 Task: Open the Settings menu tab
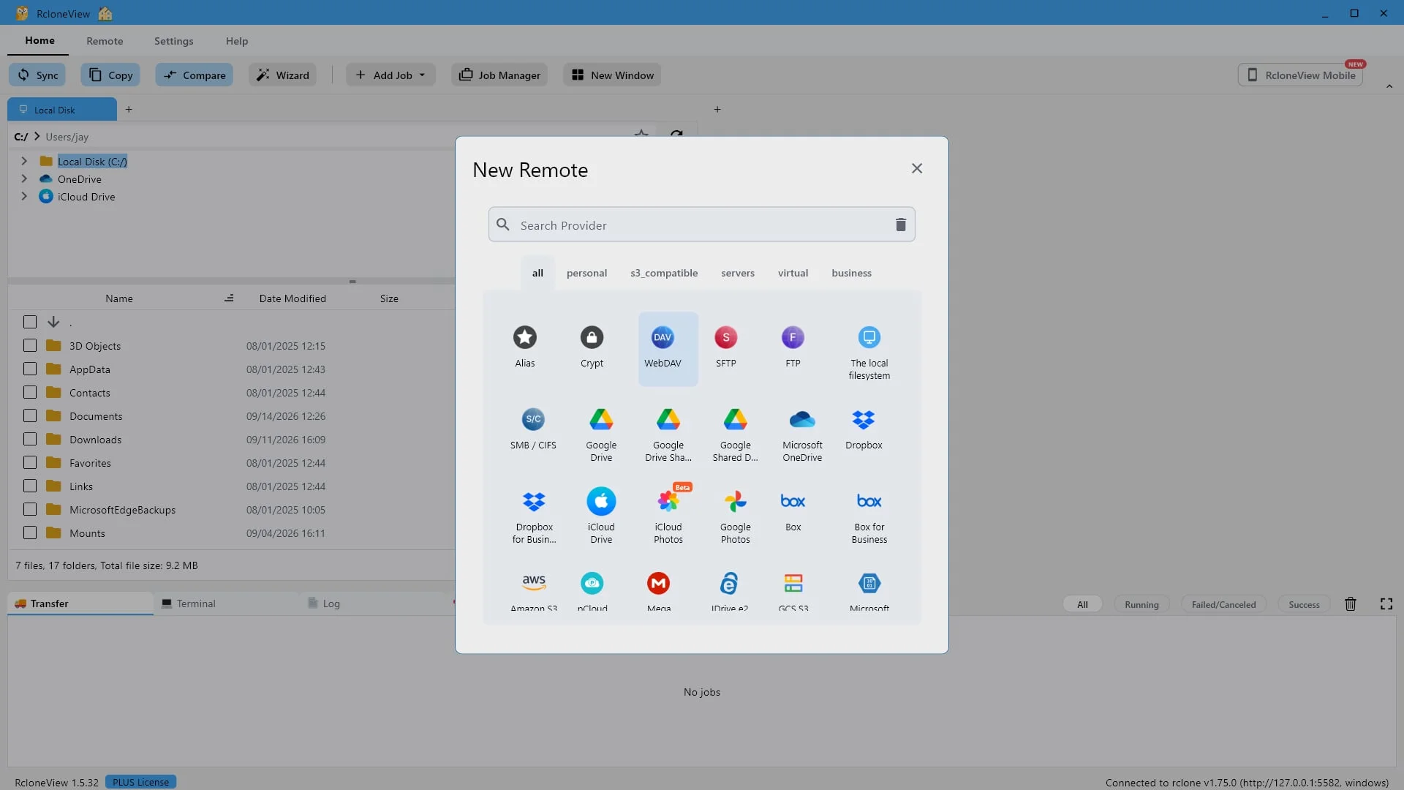click(174, 41)
